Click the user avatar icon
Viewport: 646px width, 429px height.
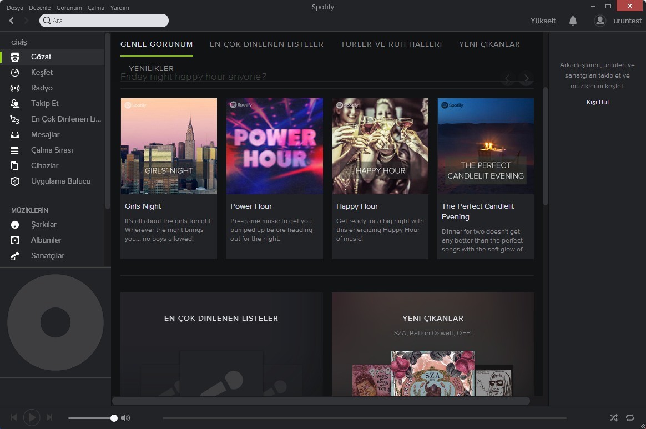coord(600,21)
